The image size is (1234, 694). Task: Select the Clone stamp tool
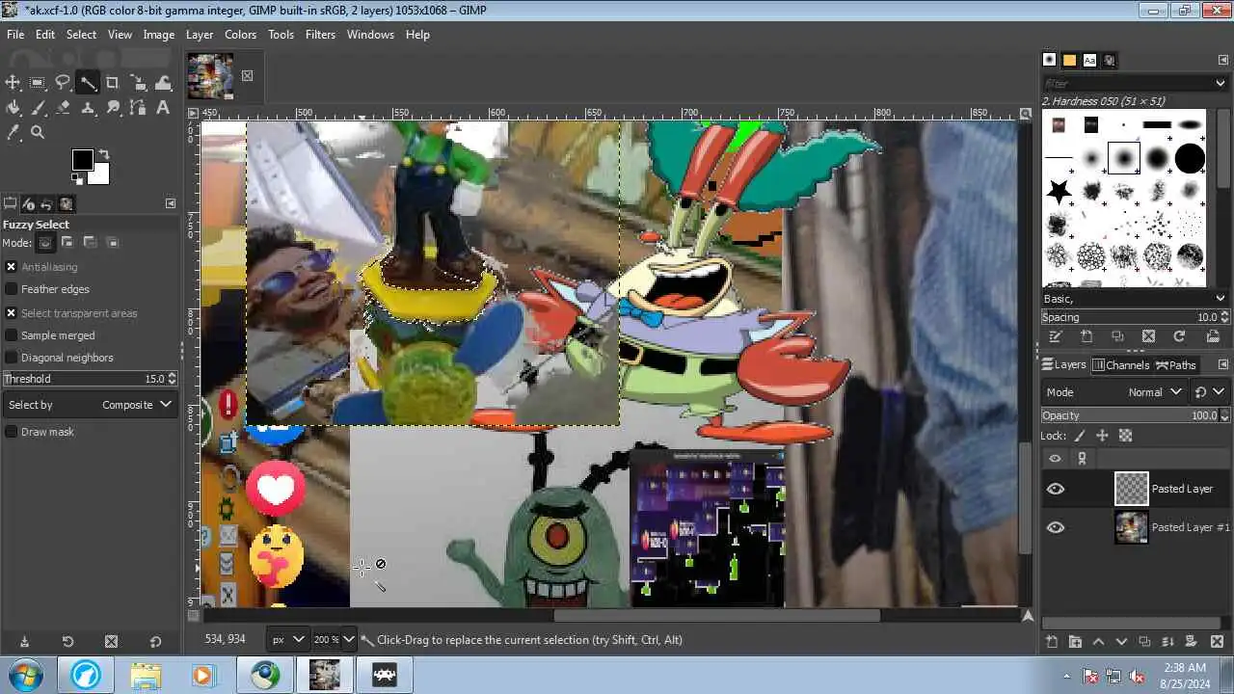pos(88,108)
